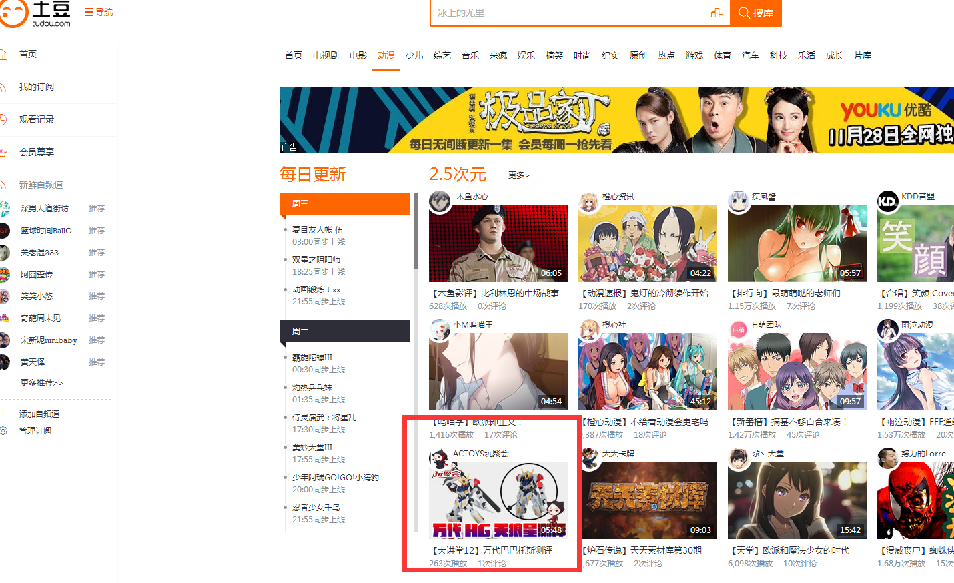Play the 比利林恩的中场战事 video thumbnail
This screenshot has width=954, height=583.
(x=498, y=243)
